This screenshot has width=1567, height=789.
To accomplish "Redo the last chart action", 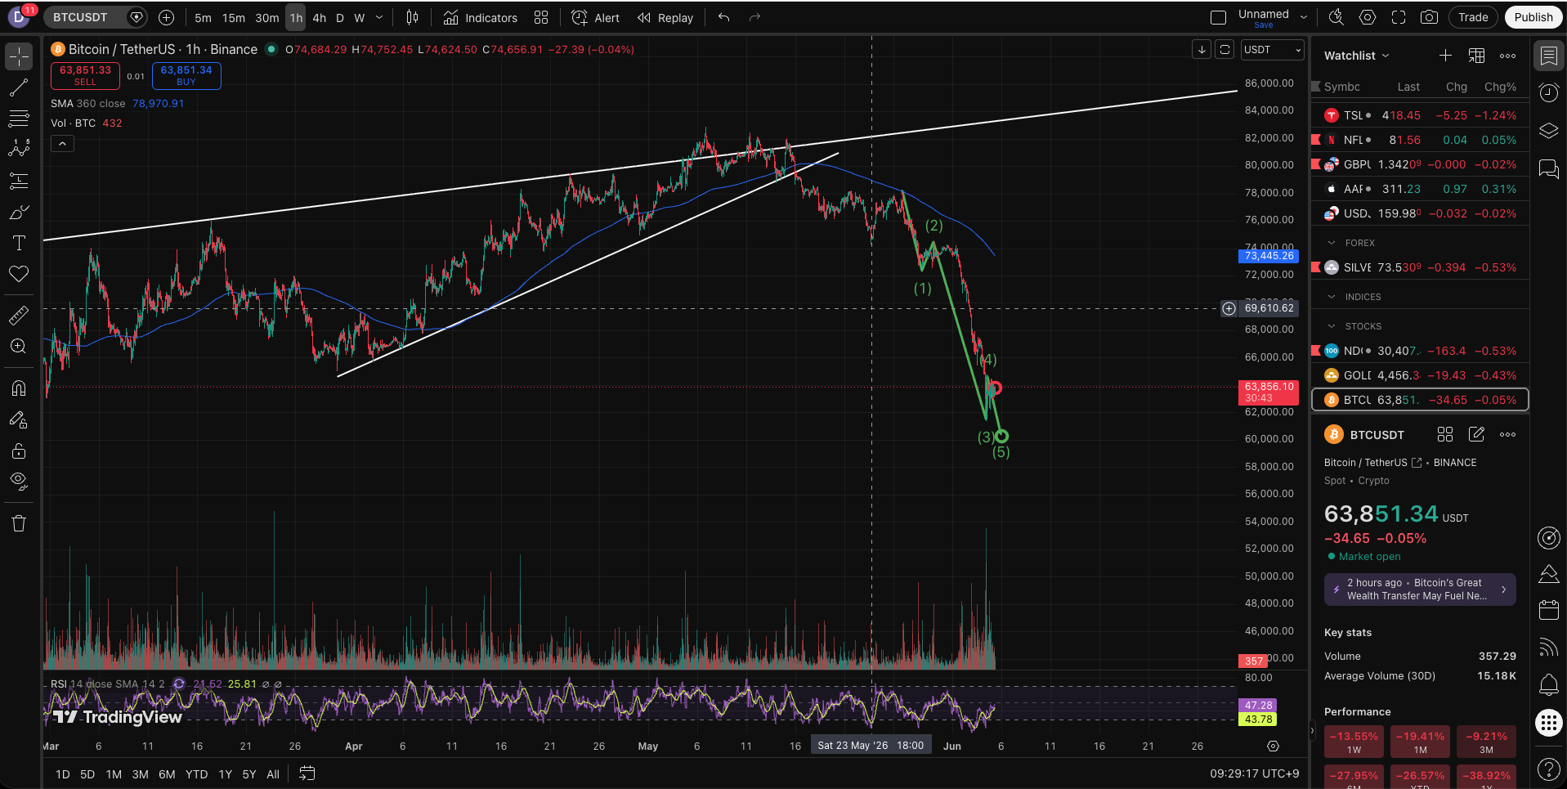I will coord(754,17).
